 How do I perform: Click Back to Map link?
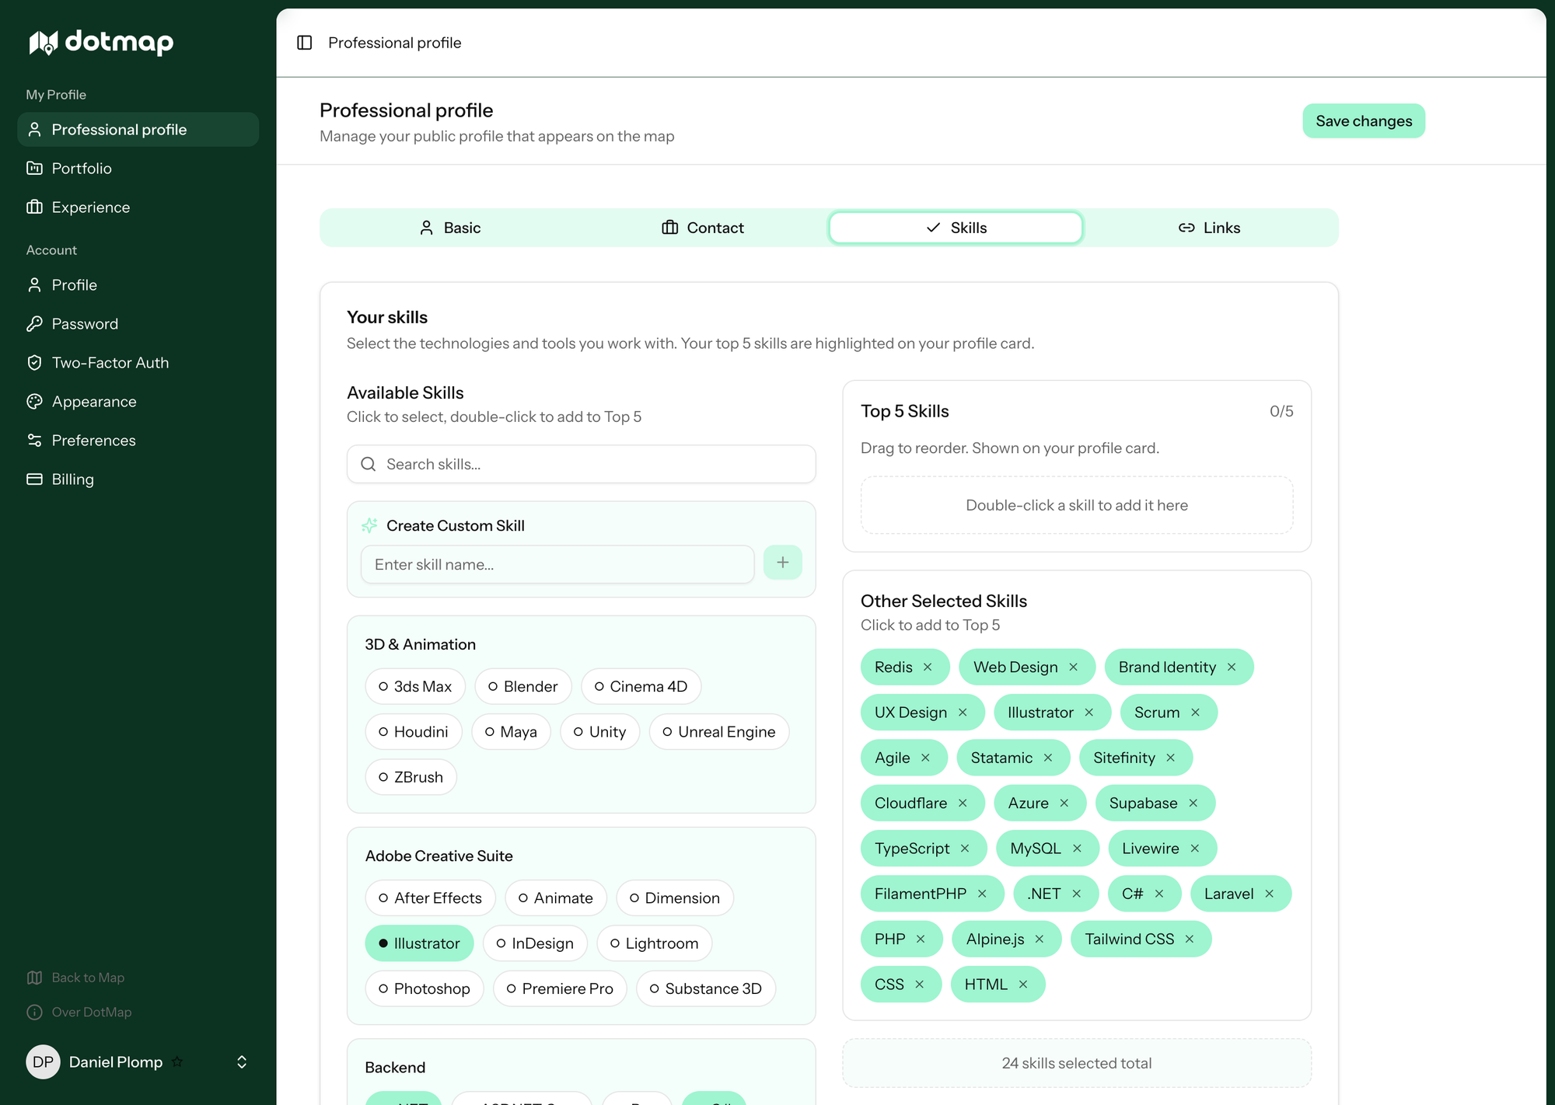pyautogui.click(x=87, y=978)
